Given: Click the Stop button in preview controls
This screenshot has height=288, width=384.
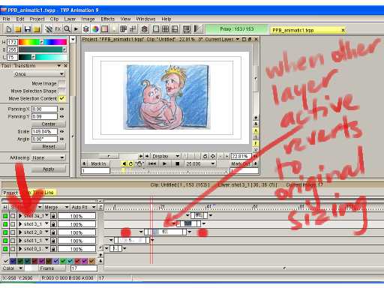Looking at the screenshot, I should click(x=177, y=163).
